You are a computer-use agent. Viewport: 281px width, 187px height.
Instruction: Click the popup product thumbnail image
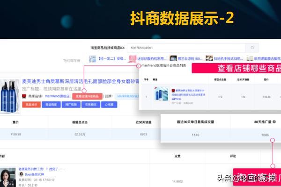(161, 96)
